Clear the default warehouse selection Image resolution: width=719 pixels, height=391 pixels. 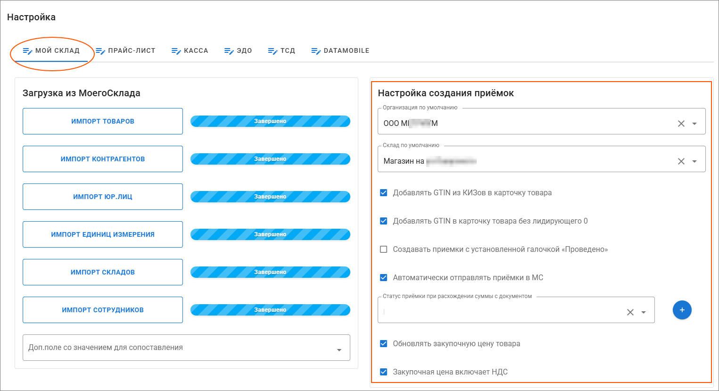pyautogui.click(x=681, y=161)
